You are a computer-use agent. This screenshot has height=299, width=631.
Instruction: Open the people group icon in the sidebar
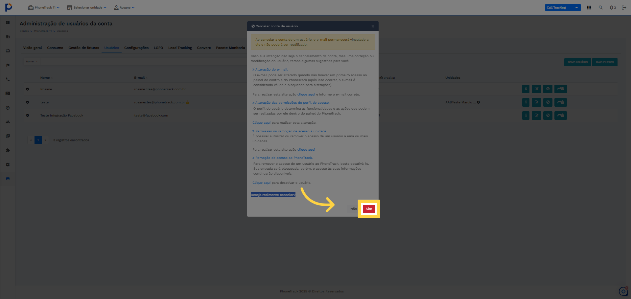[x=8, y=122]
